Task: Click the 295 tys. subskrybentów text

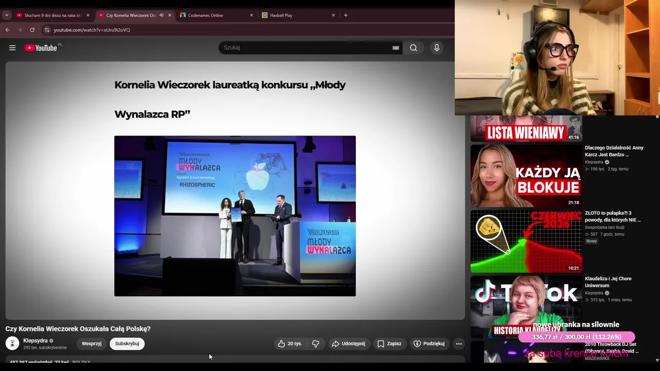Action: coord(45,348)
